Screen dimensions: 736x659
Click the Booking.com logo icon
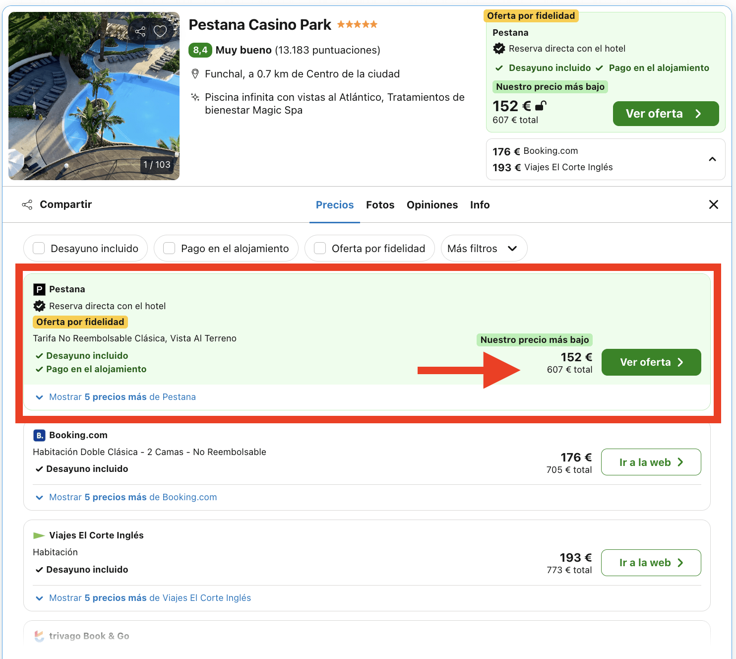[39, 435]
